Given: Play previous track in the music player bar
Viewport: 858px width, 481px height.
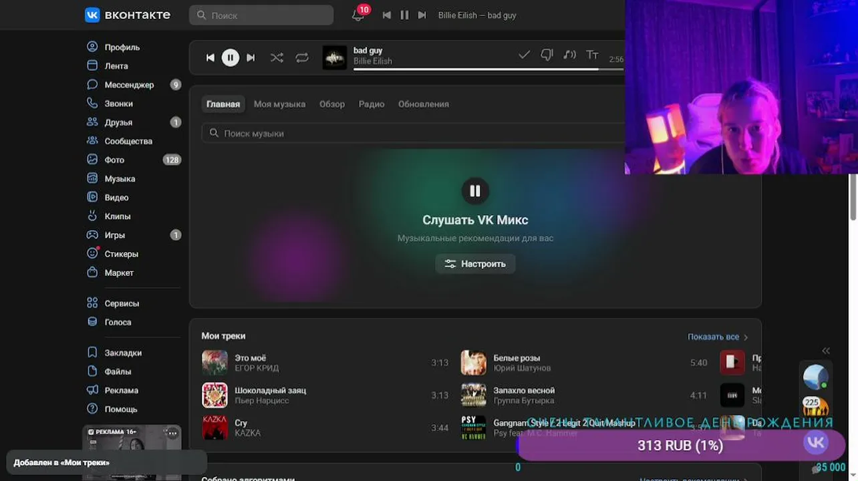Looking at the screenshot, I should point(210,57).
